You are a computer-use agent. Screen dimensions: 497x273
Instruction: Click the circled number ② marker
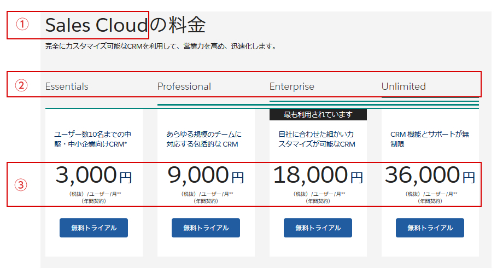21,85
